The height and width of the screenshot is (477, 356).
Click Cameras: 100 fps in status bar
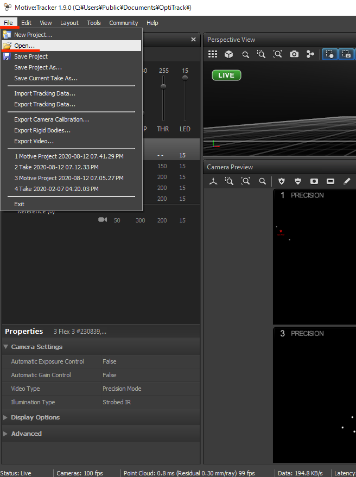pyautogui.click(x=80, y=473)
